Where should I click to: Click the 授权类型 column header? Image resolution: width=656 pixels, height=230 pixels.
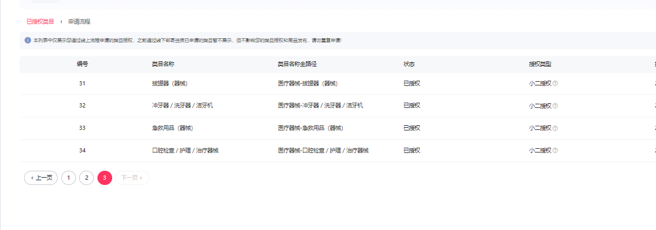pos(540,64)
